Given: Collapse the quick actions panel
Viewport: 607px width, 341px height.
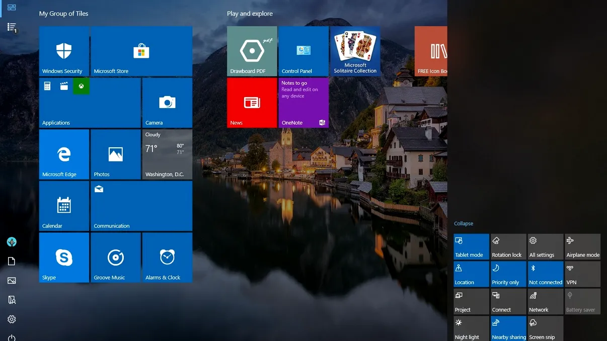Looking at the screenshot, I should coord(463,223).
